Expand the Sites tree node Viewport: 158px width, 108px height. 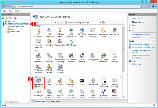pyautogui.click(x=6, y=29)
